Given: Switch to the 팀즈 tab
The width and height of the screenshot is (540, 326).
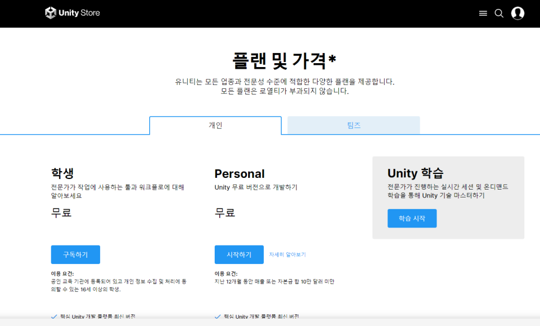Looking at the screenshot, I should tap(354, 125).
